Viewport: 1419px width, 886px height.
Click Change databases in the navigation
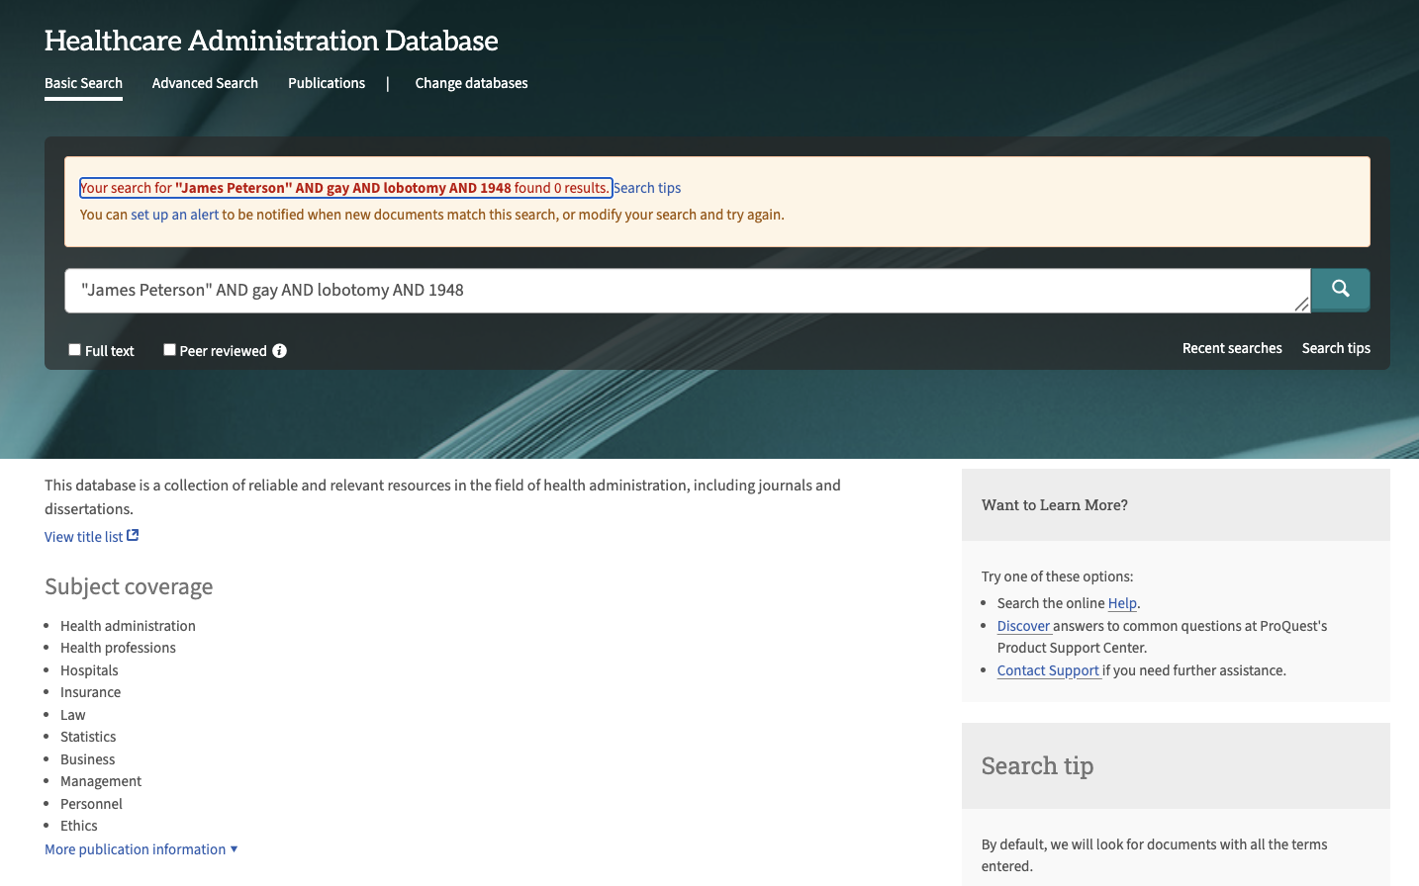471,83
